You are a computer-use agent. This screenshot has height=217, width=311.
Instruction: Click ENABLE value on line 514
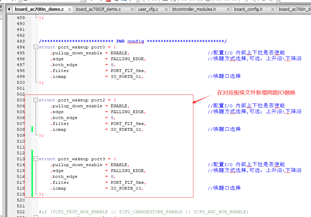pyautogui.click(x=119, y=165)
